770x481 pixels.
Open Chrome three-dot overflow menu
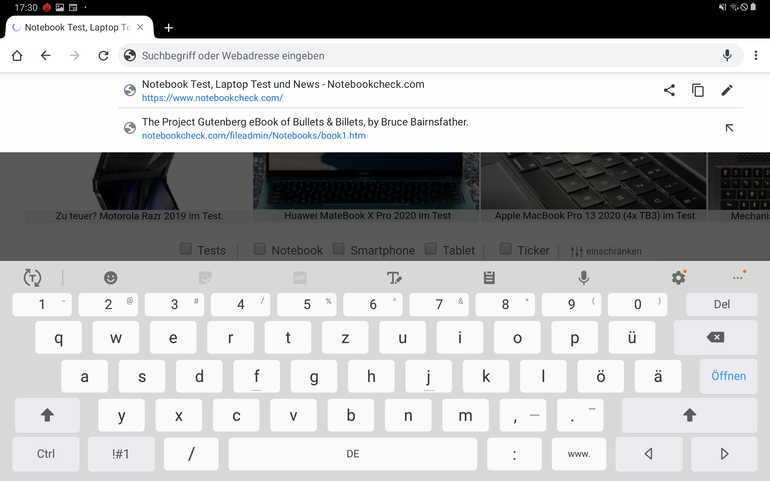pos(756,55)
